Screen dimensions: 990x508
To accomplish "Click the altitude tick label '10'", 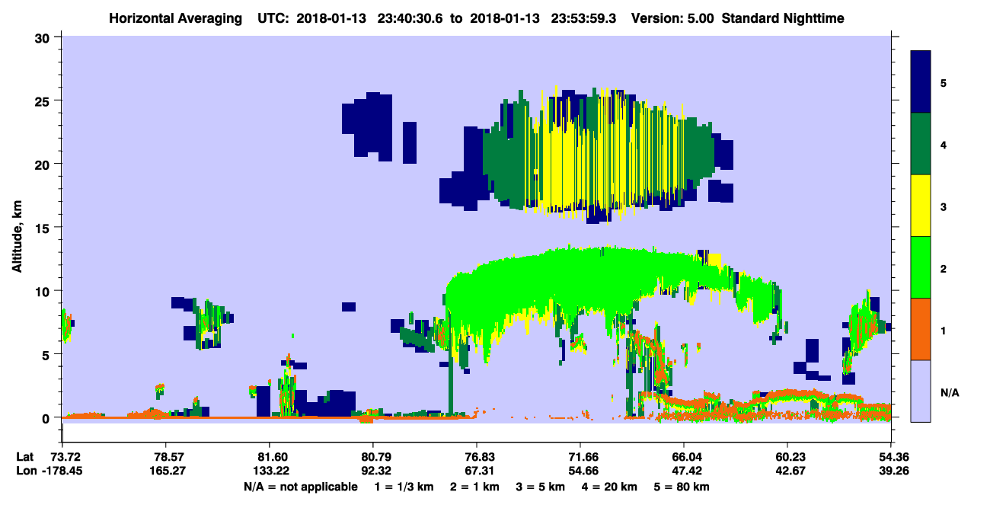I will [x=43, y=291].
